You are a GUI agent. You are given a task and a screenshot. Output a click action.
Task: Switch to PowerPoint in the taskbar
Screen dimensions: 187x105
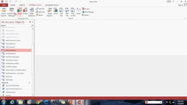point(72,102)
